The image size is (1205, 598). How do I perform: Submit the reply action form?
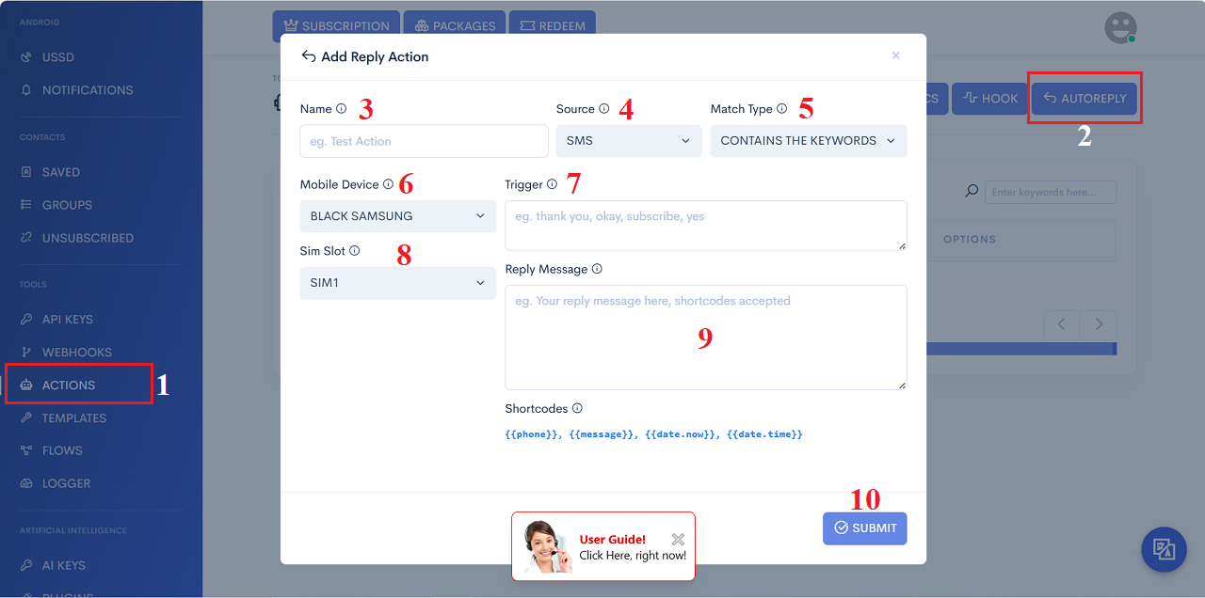pyautogui.click(x=865, y=528)
